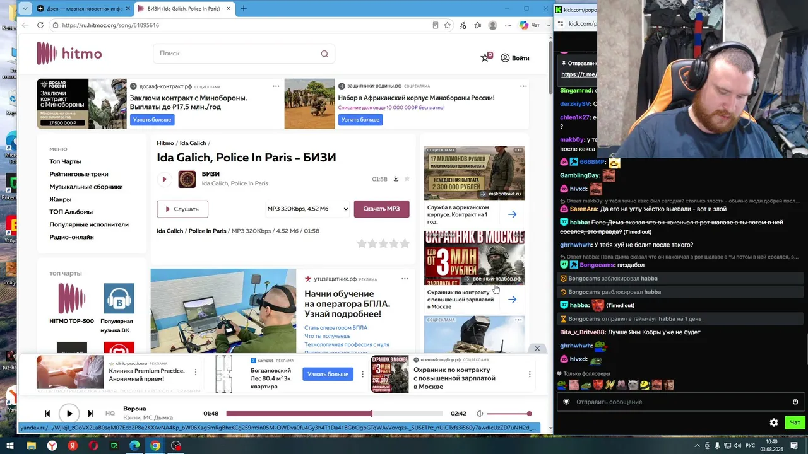Open the MP3 320Kbps quality dropdown
The image size is (808, 454).
click(x=307, y=209)
